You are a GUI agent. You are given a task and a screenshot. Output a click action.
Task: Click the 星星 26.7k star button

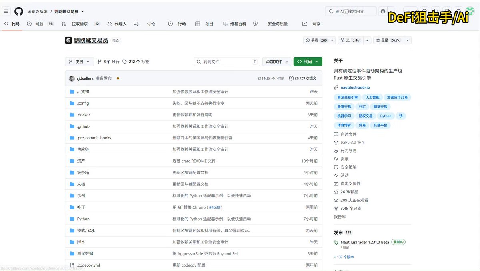(x=388, y=40)
